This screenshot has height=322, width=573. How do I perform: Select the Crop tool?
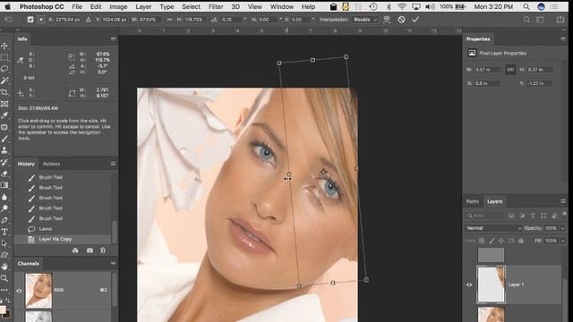4,92
